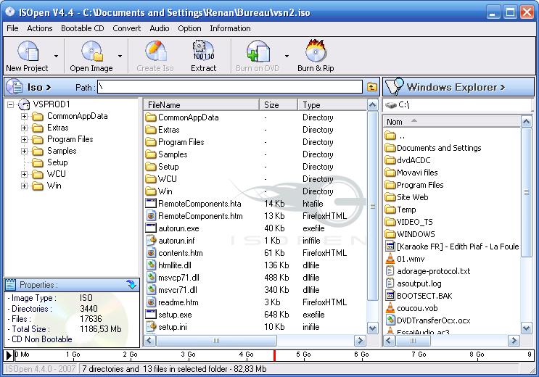The image size is (539, 377).
Task: Click the DVDTransferOcx.ocx file icon
Action: coord(390,320)
